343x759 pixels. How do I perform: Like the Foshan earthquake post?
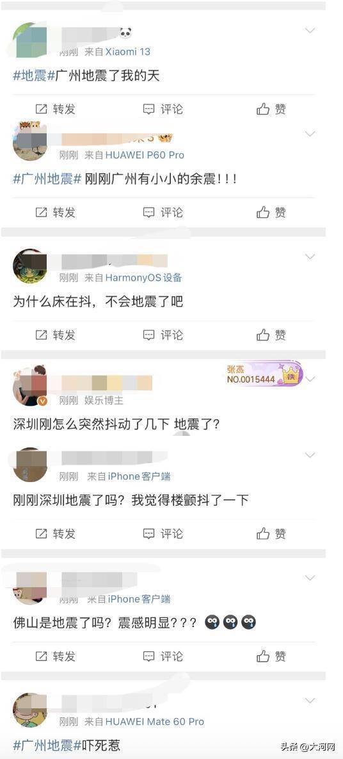271,656
